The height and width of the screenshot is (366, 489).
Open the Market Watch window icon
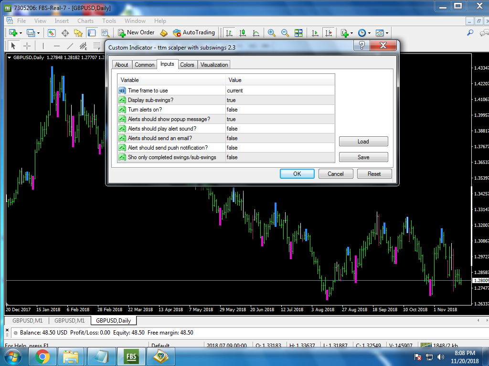[x=52, y=33]
